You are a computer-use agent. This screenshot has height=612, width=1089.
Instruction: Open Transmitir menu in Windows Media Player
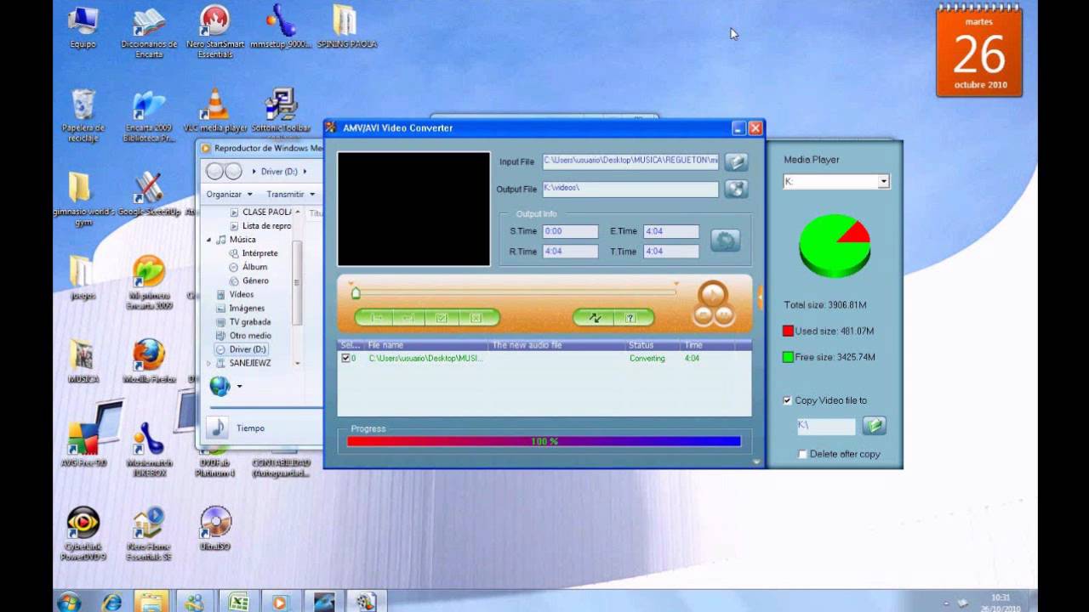click(x=290, y=194)
